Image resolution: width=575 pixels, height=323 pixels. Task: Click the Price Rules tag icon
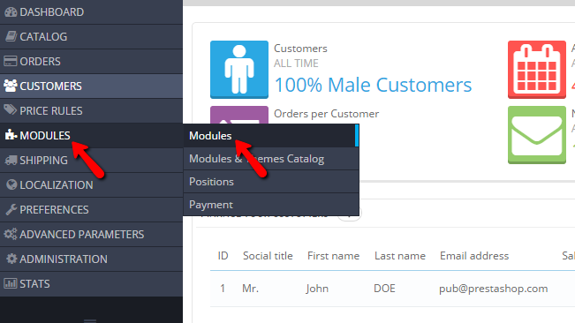11,109
